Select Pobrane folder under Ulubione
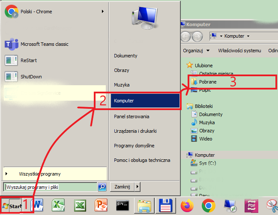 point(207,81)
